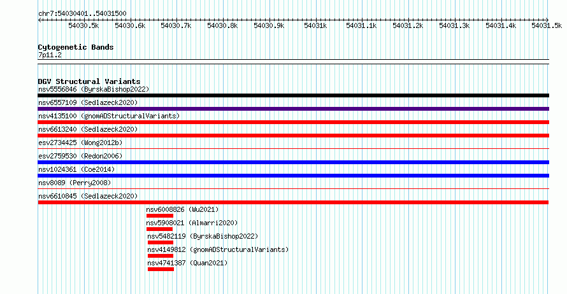Select the short red nsv5482119 bar
567x294 pixels.
(161, 242)
